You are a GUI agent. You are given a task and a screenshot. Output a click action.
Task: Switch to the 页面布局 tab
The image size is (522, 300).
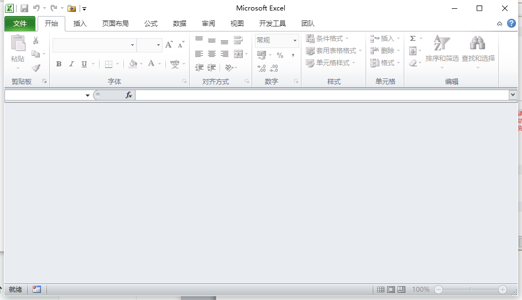coord(115,24)
